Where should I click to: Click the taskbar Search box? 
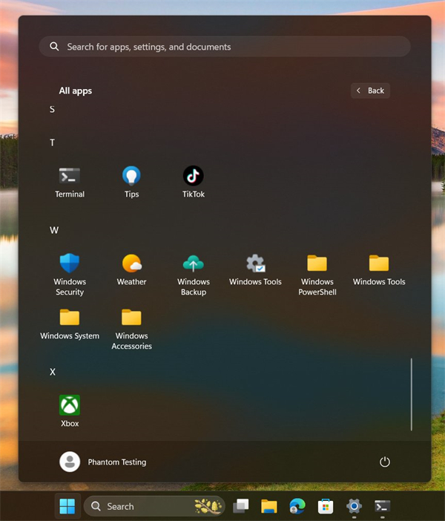[x=154, y=506]
